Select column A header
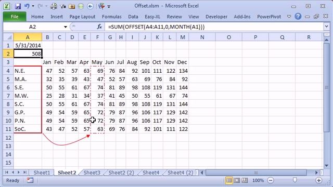The image size is (333, 187). pyautogui.click(x=28, y=37)
